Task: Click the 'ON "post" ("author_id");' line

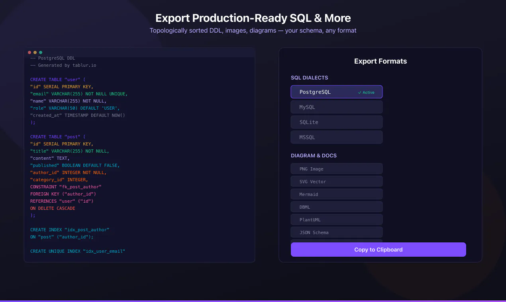Action: pos(62,237)
